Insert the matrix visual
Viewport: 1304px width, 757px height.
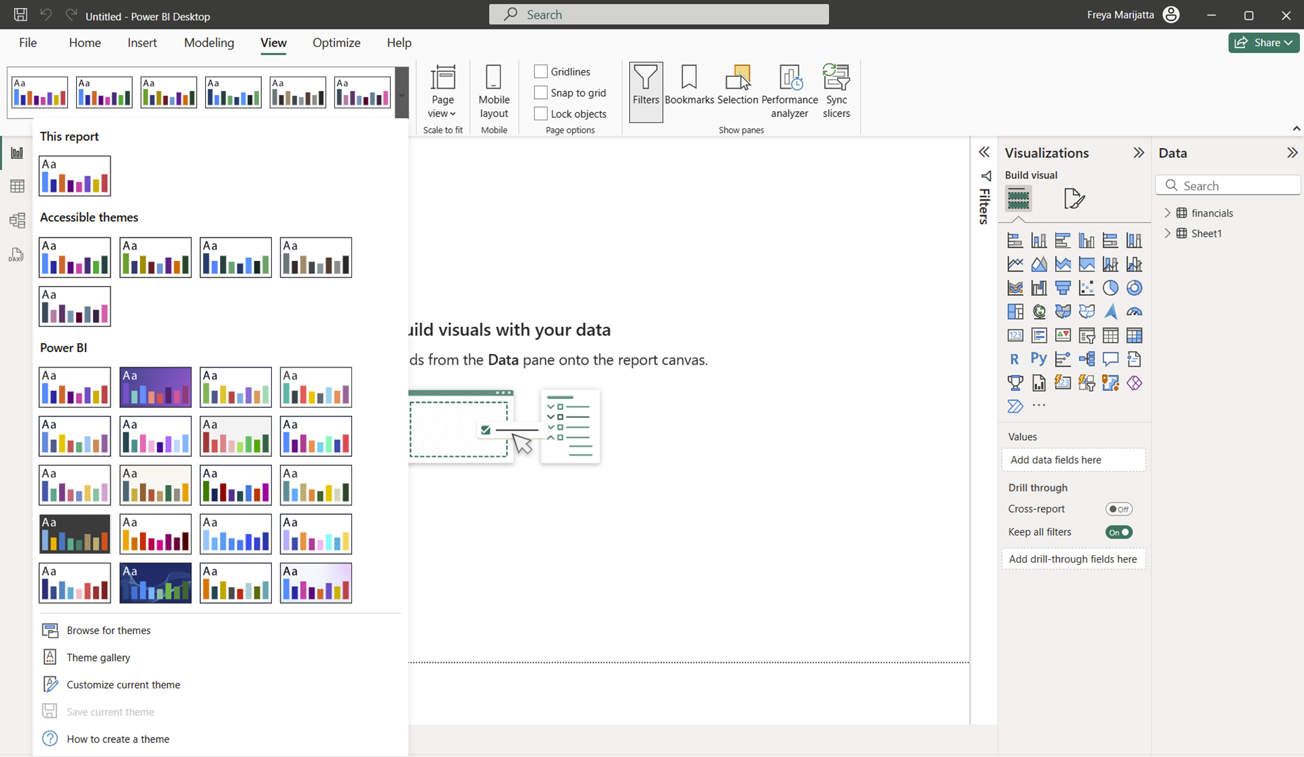pos(1134,335)
